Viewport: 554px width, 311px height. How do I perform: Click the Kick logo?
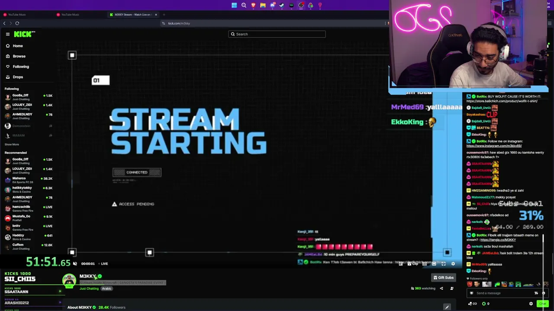[24, 34]
